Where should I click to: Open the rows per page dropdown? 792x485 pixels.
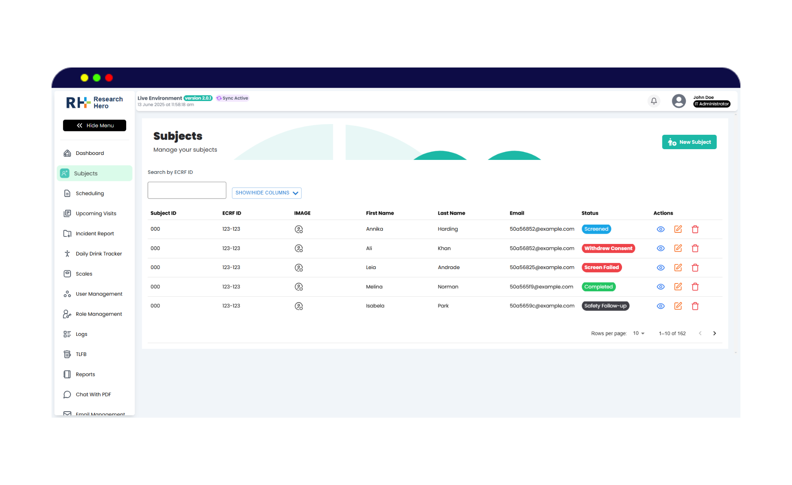pyautogui.click(x=639, y=333)
